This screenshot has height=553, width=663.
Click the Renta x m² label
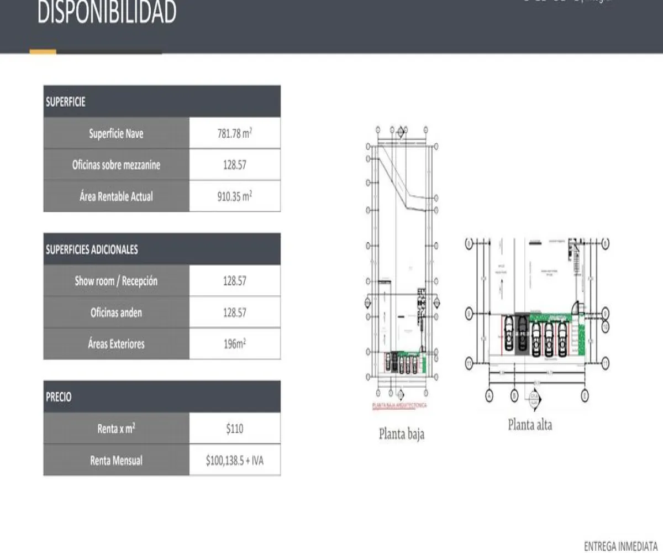pos(116,429)
